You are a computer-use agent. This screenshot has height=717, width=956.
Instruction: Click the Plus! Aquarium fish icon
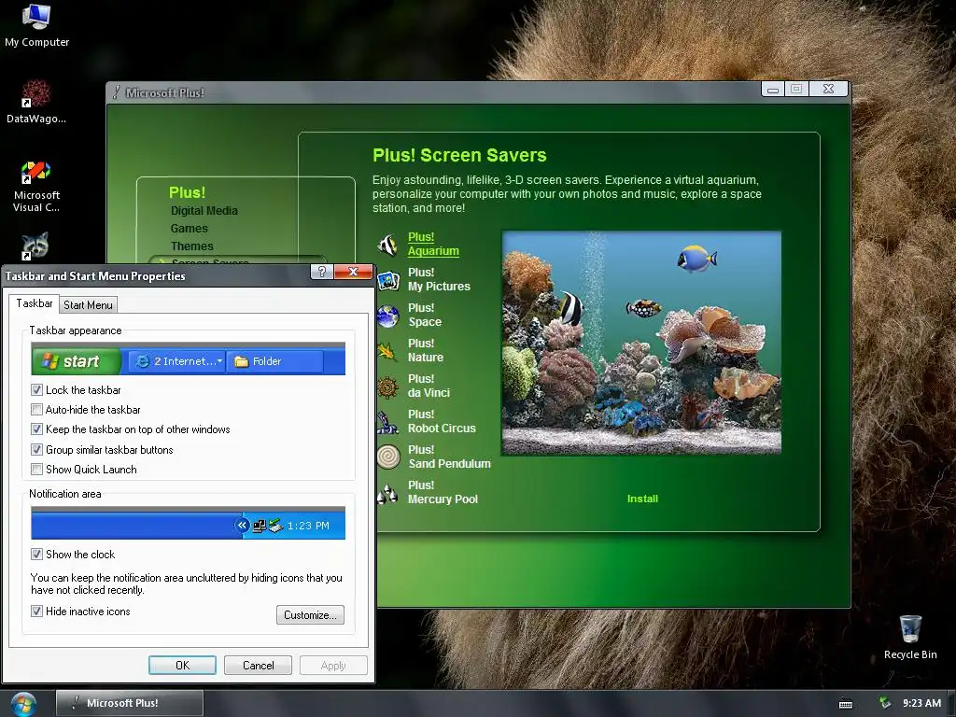387,245
